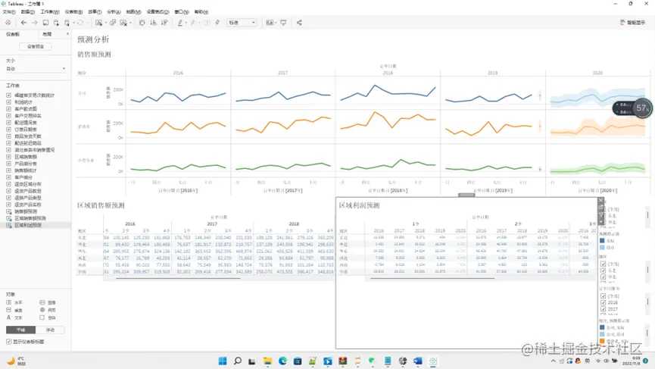Click the dark blue 实际 legend swatch
This screenshot has width=655, height=369.
[x=602, y=240]
